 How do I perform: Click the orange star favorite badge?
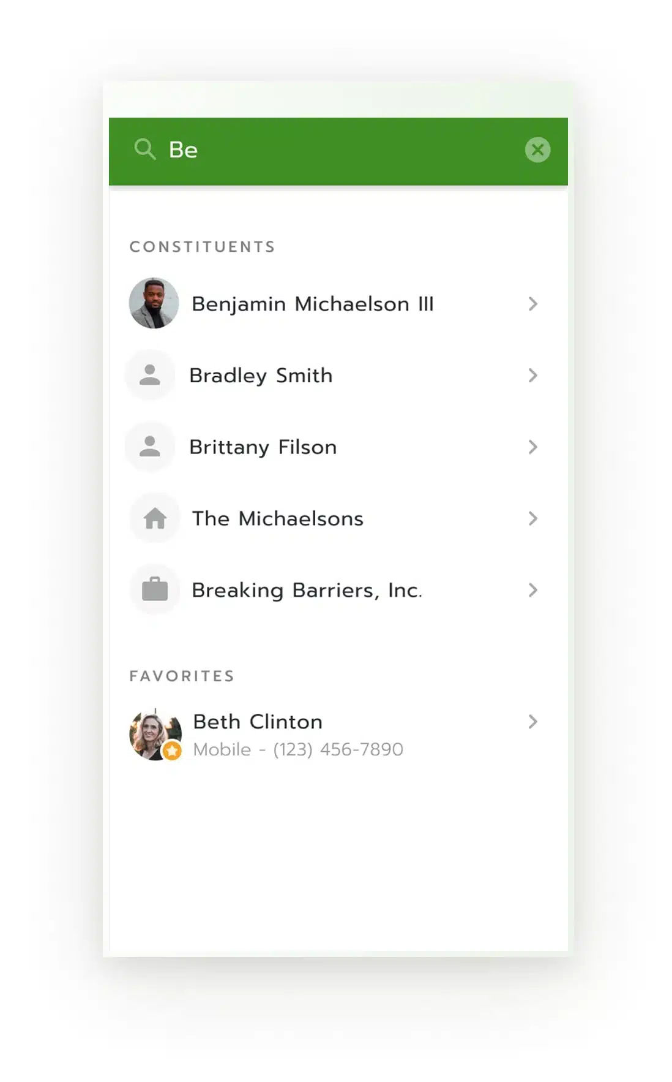[x=173, y=750]
